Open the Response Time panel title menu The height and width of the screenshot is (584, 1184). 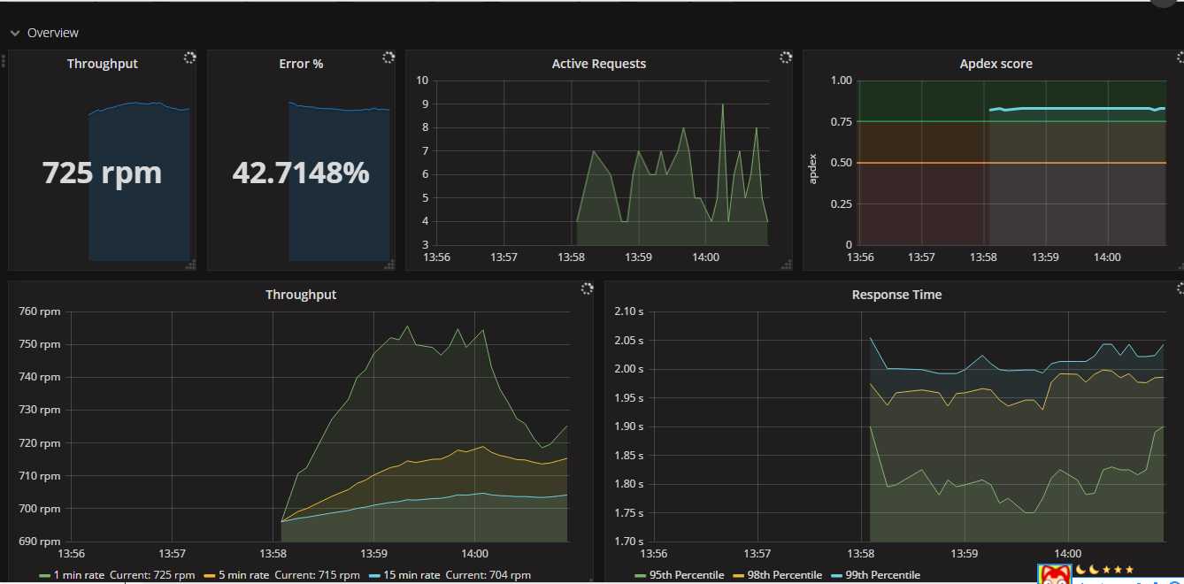896,295
